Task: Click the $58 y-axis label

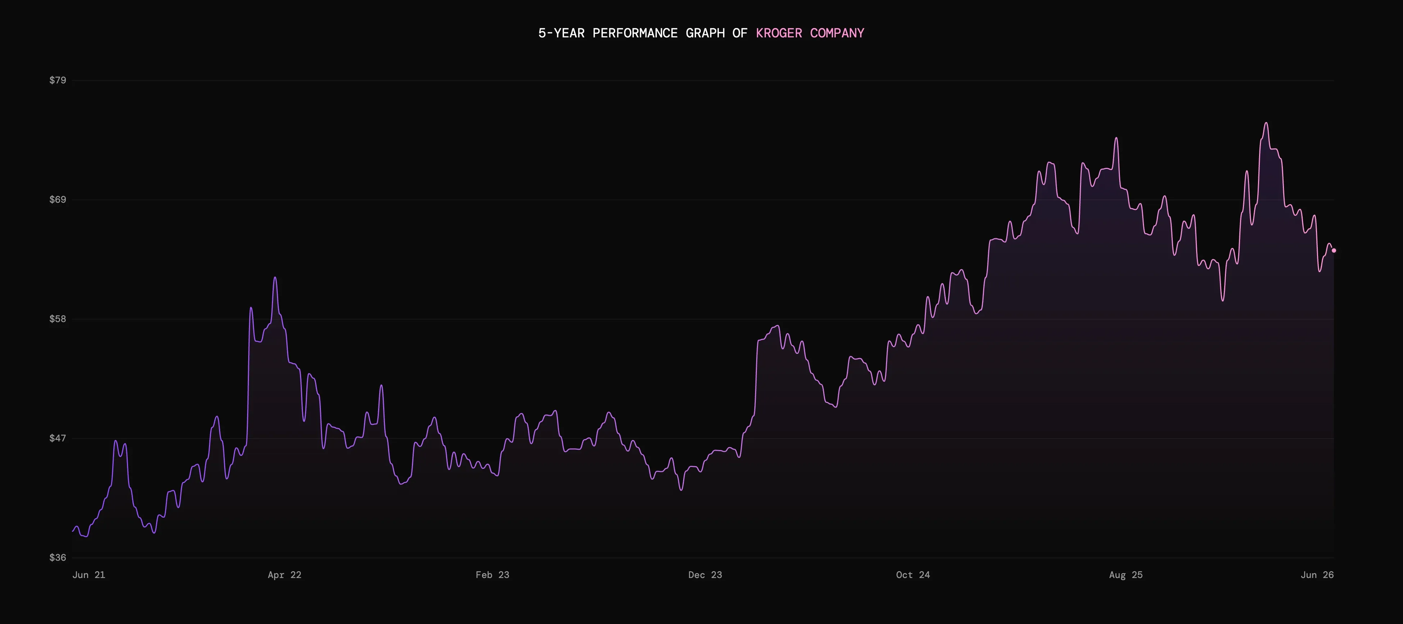Action: [58, 319]
